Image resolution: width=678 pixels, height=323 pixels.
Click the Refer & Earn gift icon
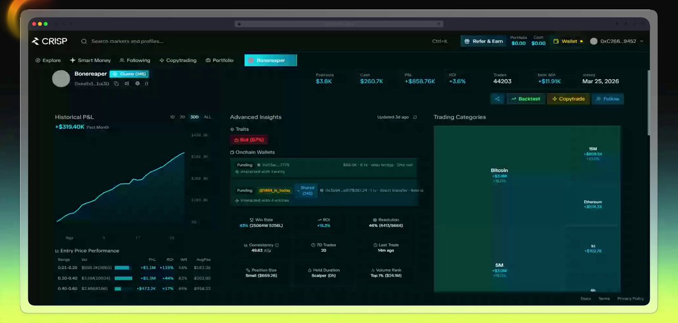point(467,41)
